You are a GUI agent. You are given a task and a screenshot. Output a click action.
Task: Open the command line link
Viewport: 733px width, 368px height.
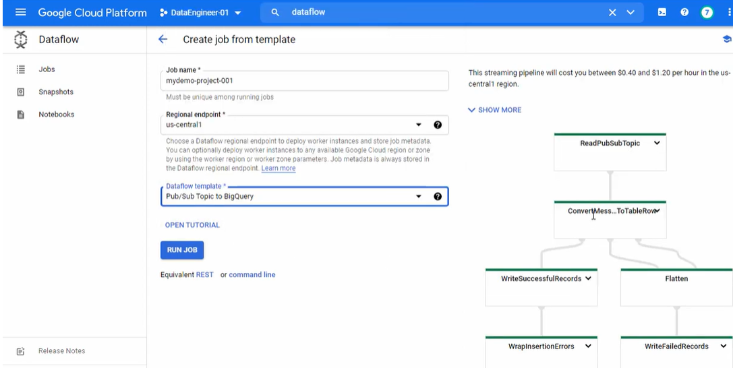[252, 274]
